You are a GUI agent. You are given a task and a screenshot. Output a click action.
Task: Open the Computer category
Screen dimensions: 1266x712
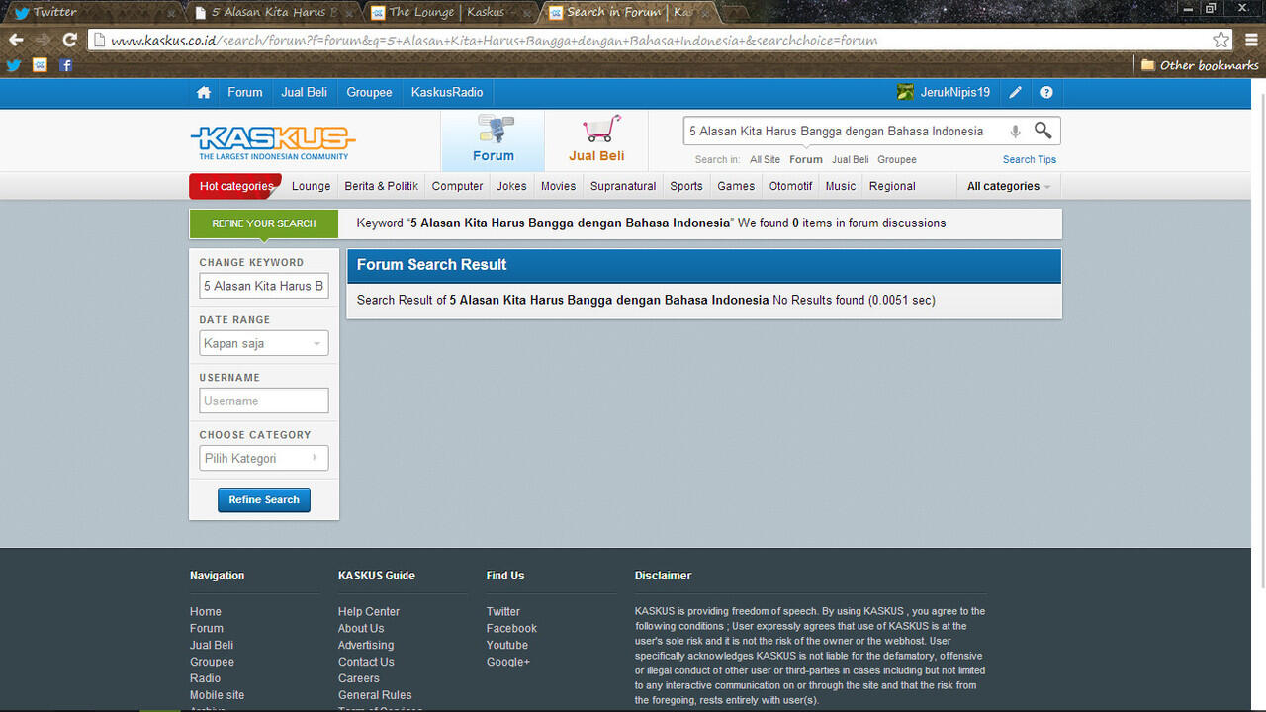click(458, 186)
